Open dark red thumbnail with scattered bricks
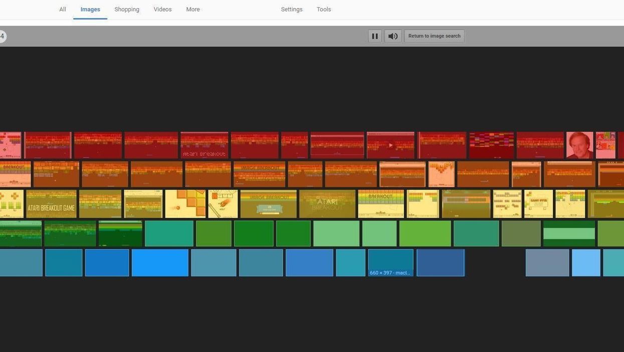Screen dimensions: 624x352 [x=491, y=145]
